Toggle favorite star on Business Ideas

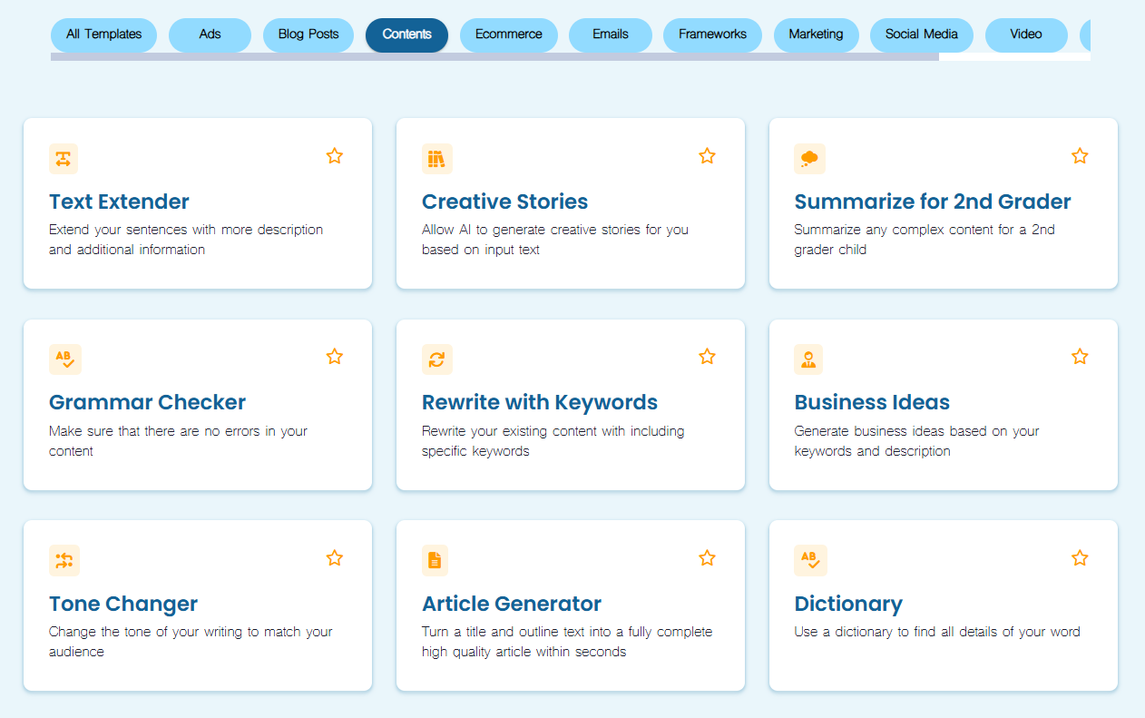click(1080, 357)
